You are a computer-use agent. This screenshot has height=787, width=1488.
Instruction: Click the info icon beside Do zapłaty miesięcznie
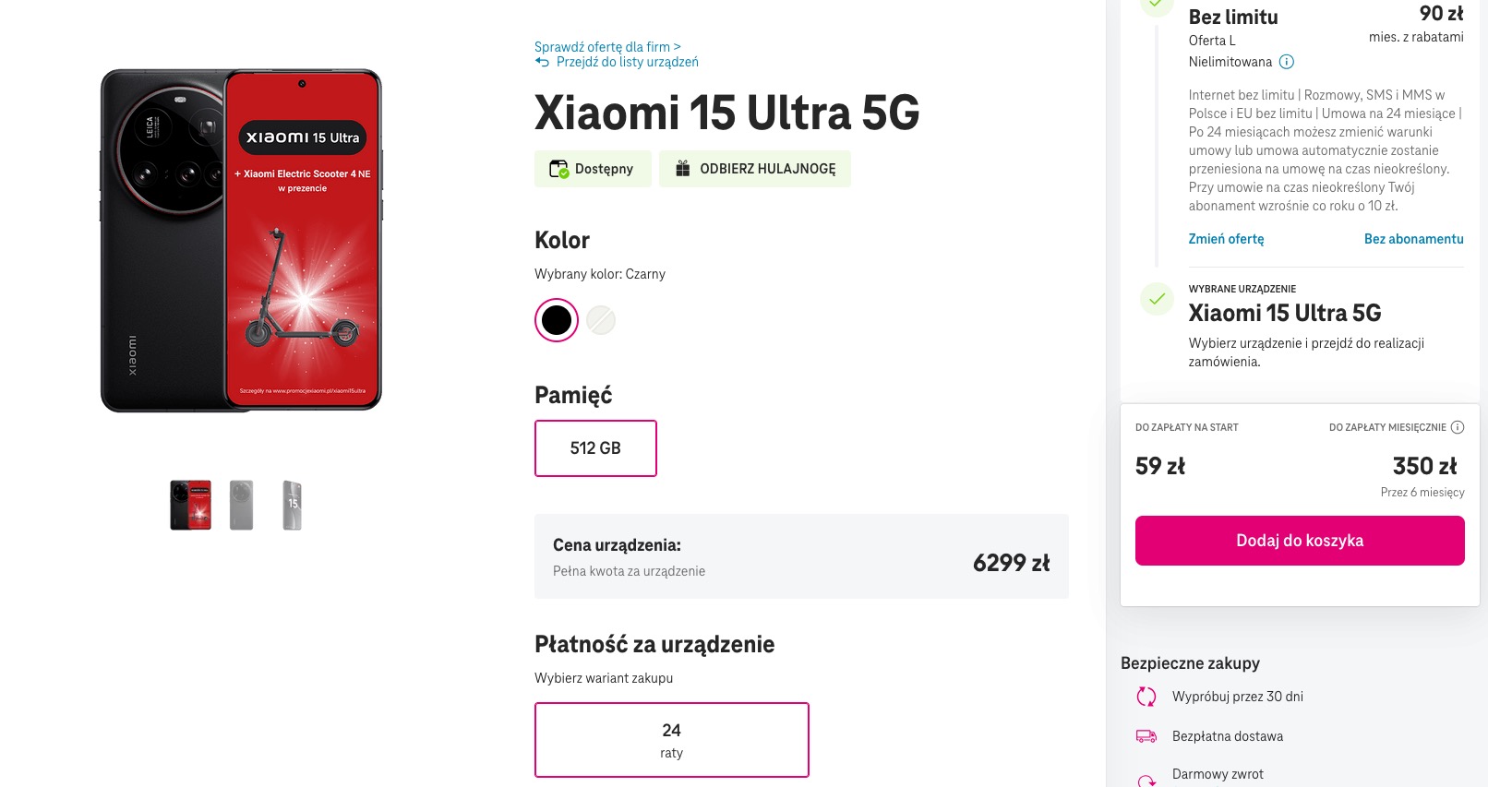point(1458,427)
